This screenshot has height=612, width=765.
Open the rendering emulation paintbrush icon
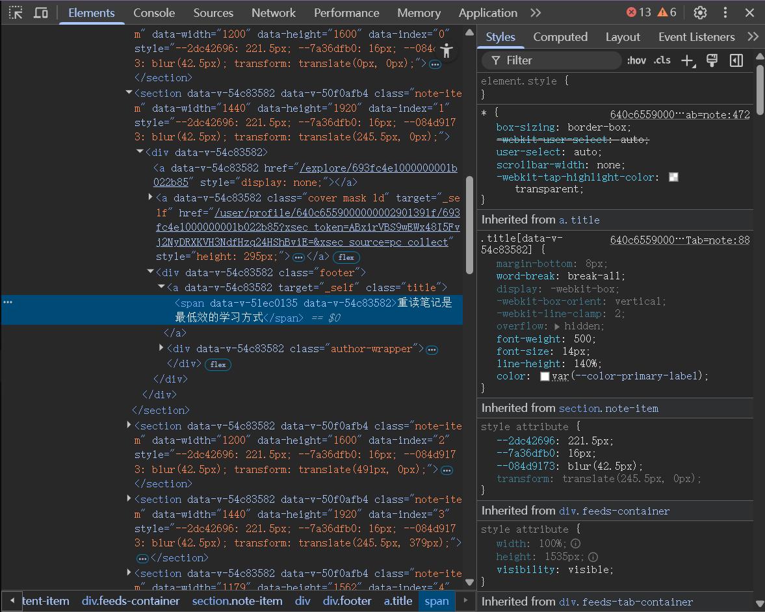pyautogui.click(x=712, y=60)
